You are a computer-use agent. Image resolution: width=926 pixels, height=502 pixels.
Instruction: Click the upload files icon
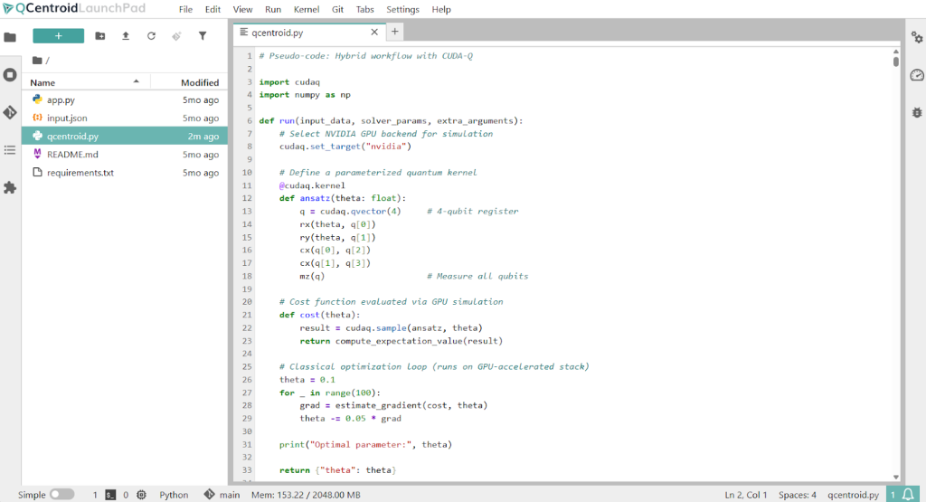point(125,36)
